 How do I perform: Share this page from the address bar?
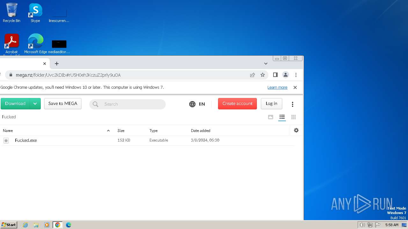tap(252, 75)
